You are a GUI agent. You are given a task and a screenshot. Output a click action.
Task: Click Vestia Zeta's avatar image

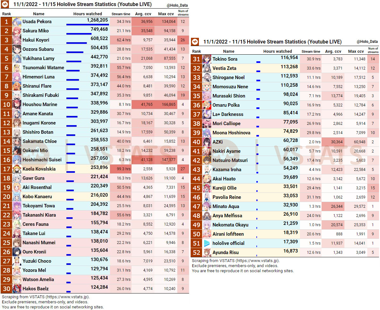click(x=207, y=68)
